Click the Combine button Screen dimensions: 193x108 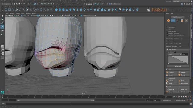[x=172, y=72]
